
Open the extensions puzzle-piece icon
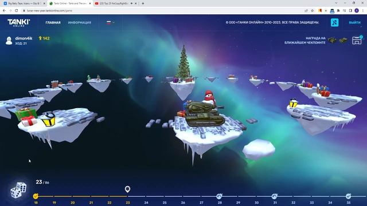(338, 11)
